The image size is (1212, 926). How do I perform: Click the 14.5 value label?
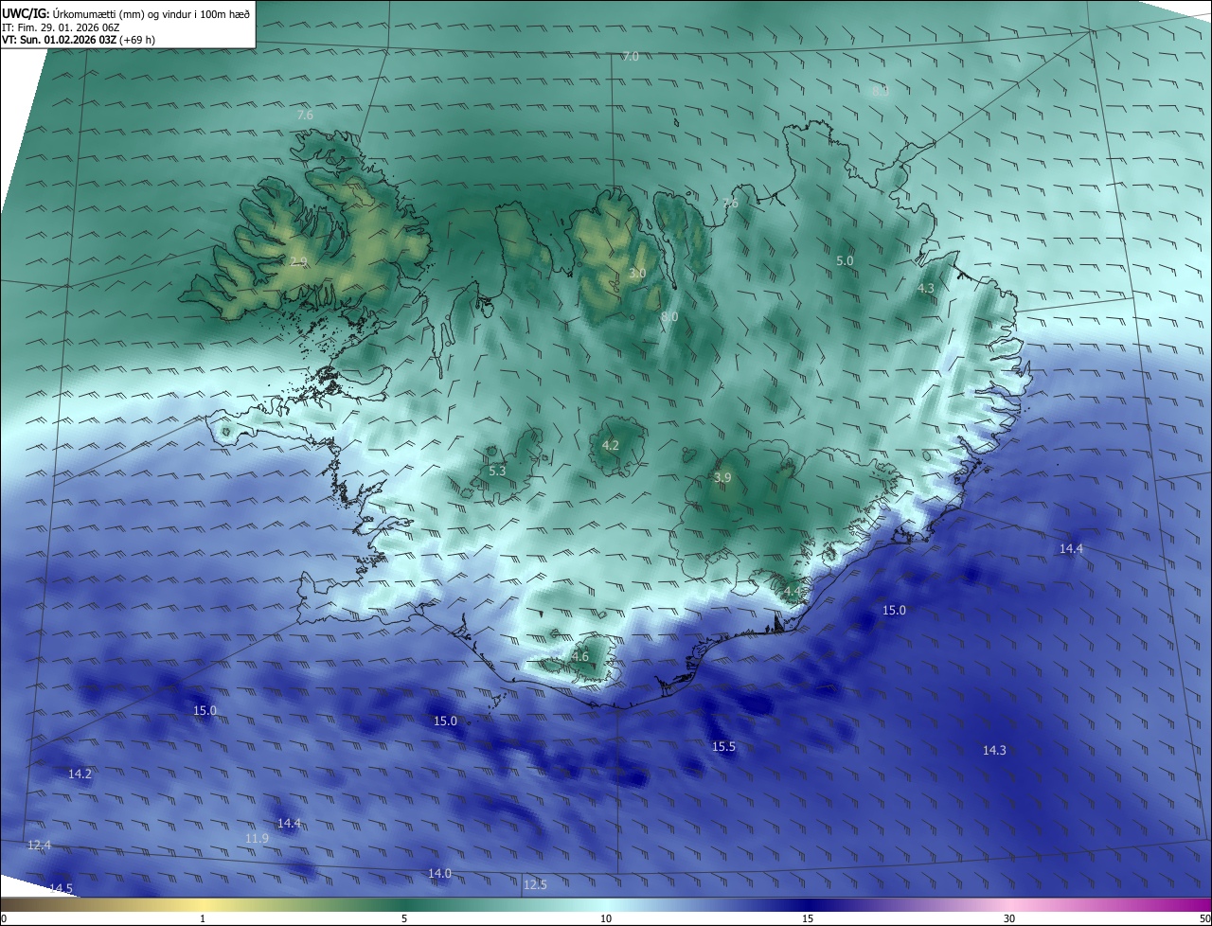tap(62, 888)
